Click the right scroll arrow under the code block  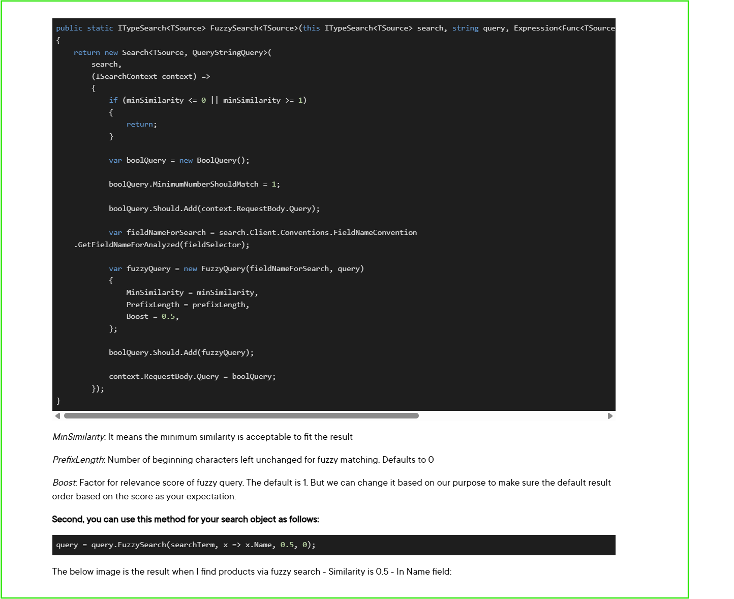coord(610,416)
